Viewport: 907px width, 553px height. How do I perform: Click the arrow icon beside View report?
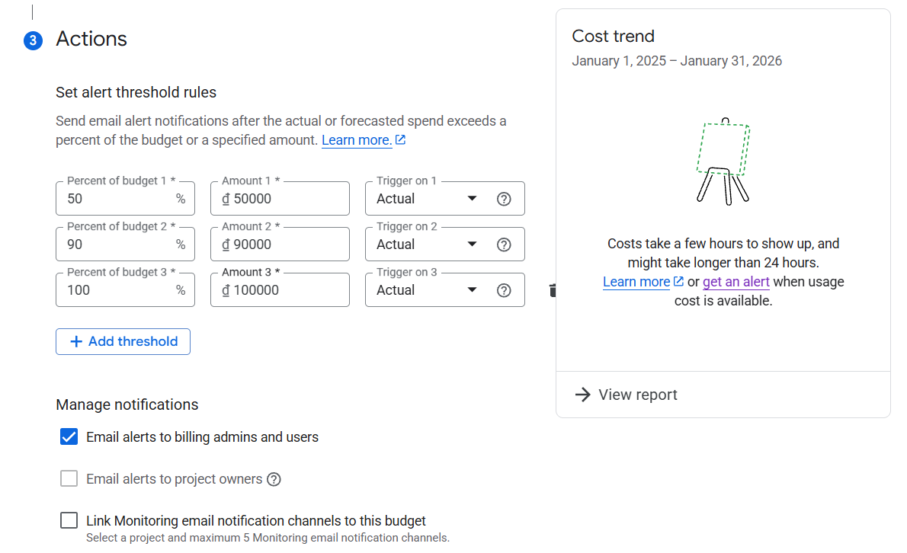[x=583, y=395]
